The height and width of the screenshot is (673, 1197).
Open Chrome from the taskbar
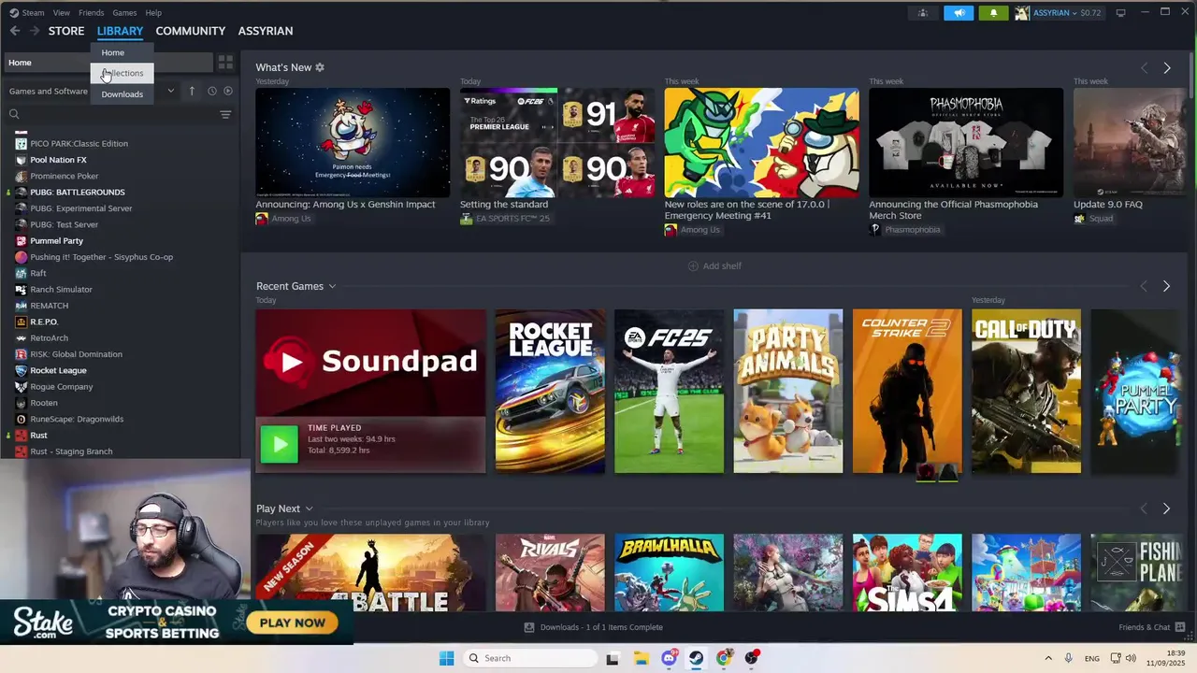[724, 658]
